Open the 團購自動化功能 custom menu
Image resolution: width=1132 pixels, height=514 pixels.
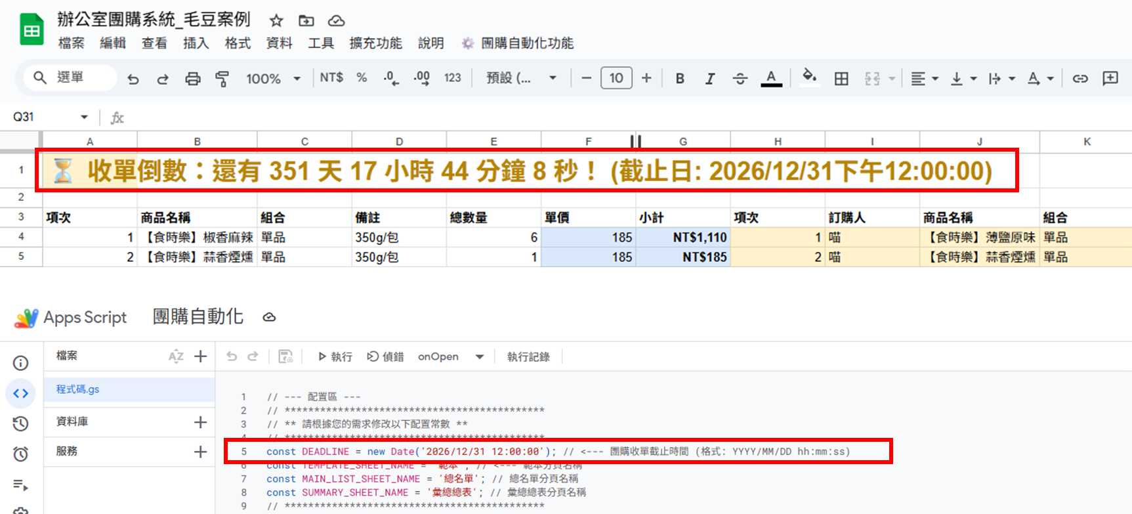coord(526,43)
